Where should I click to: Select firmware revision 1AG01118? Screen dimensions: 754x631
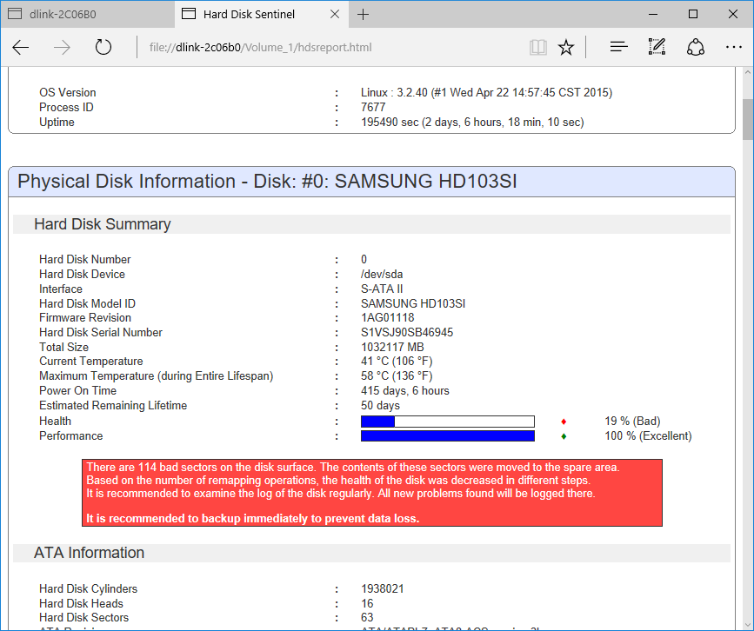388,317
